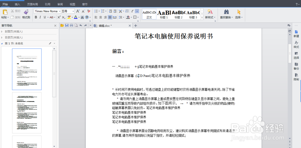Click the enclosed character (字) icon

[87, 17]
